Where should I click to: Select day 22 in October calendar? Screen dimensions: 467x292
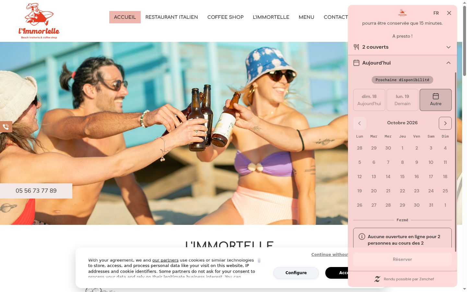[x=402, y=191]
